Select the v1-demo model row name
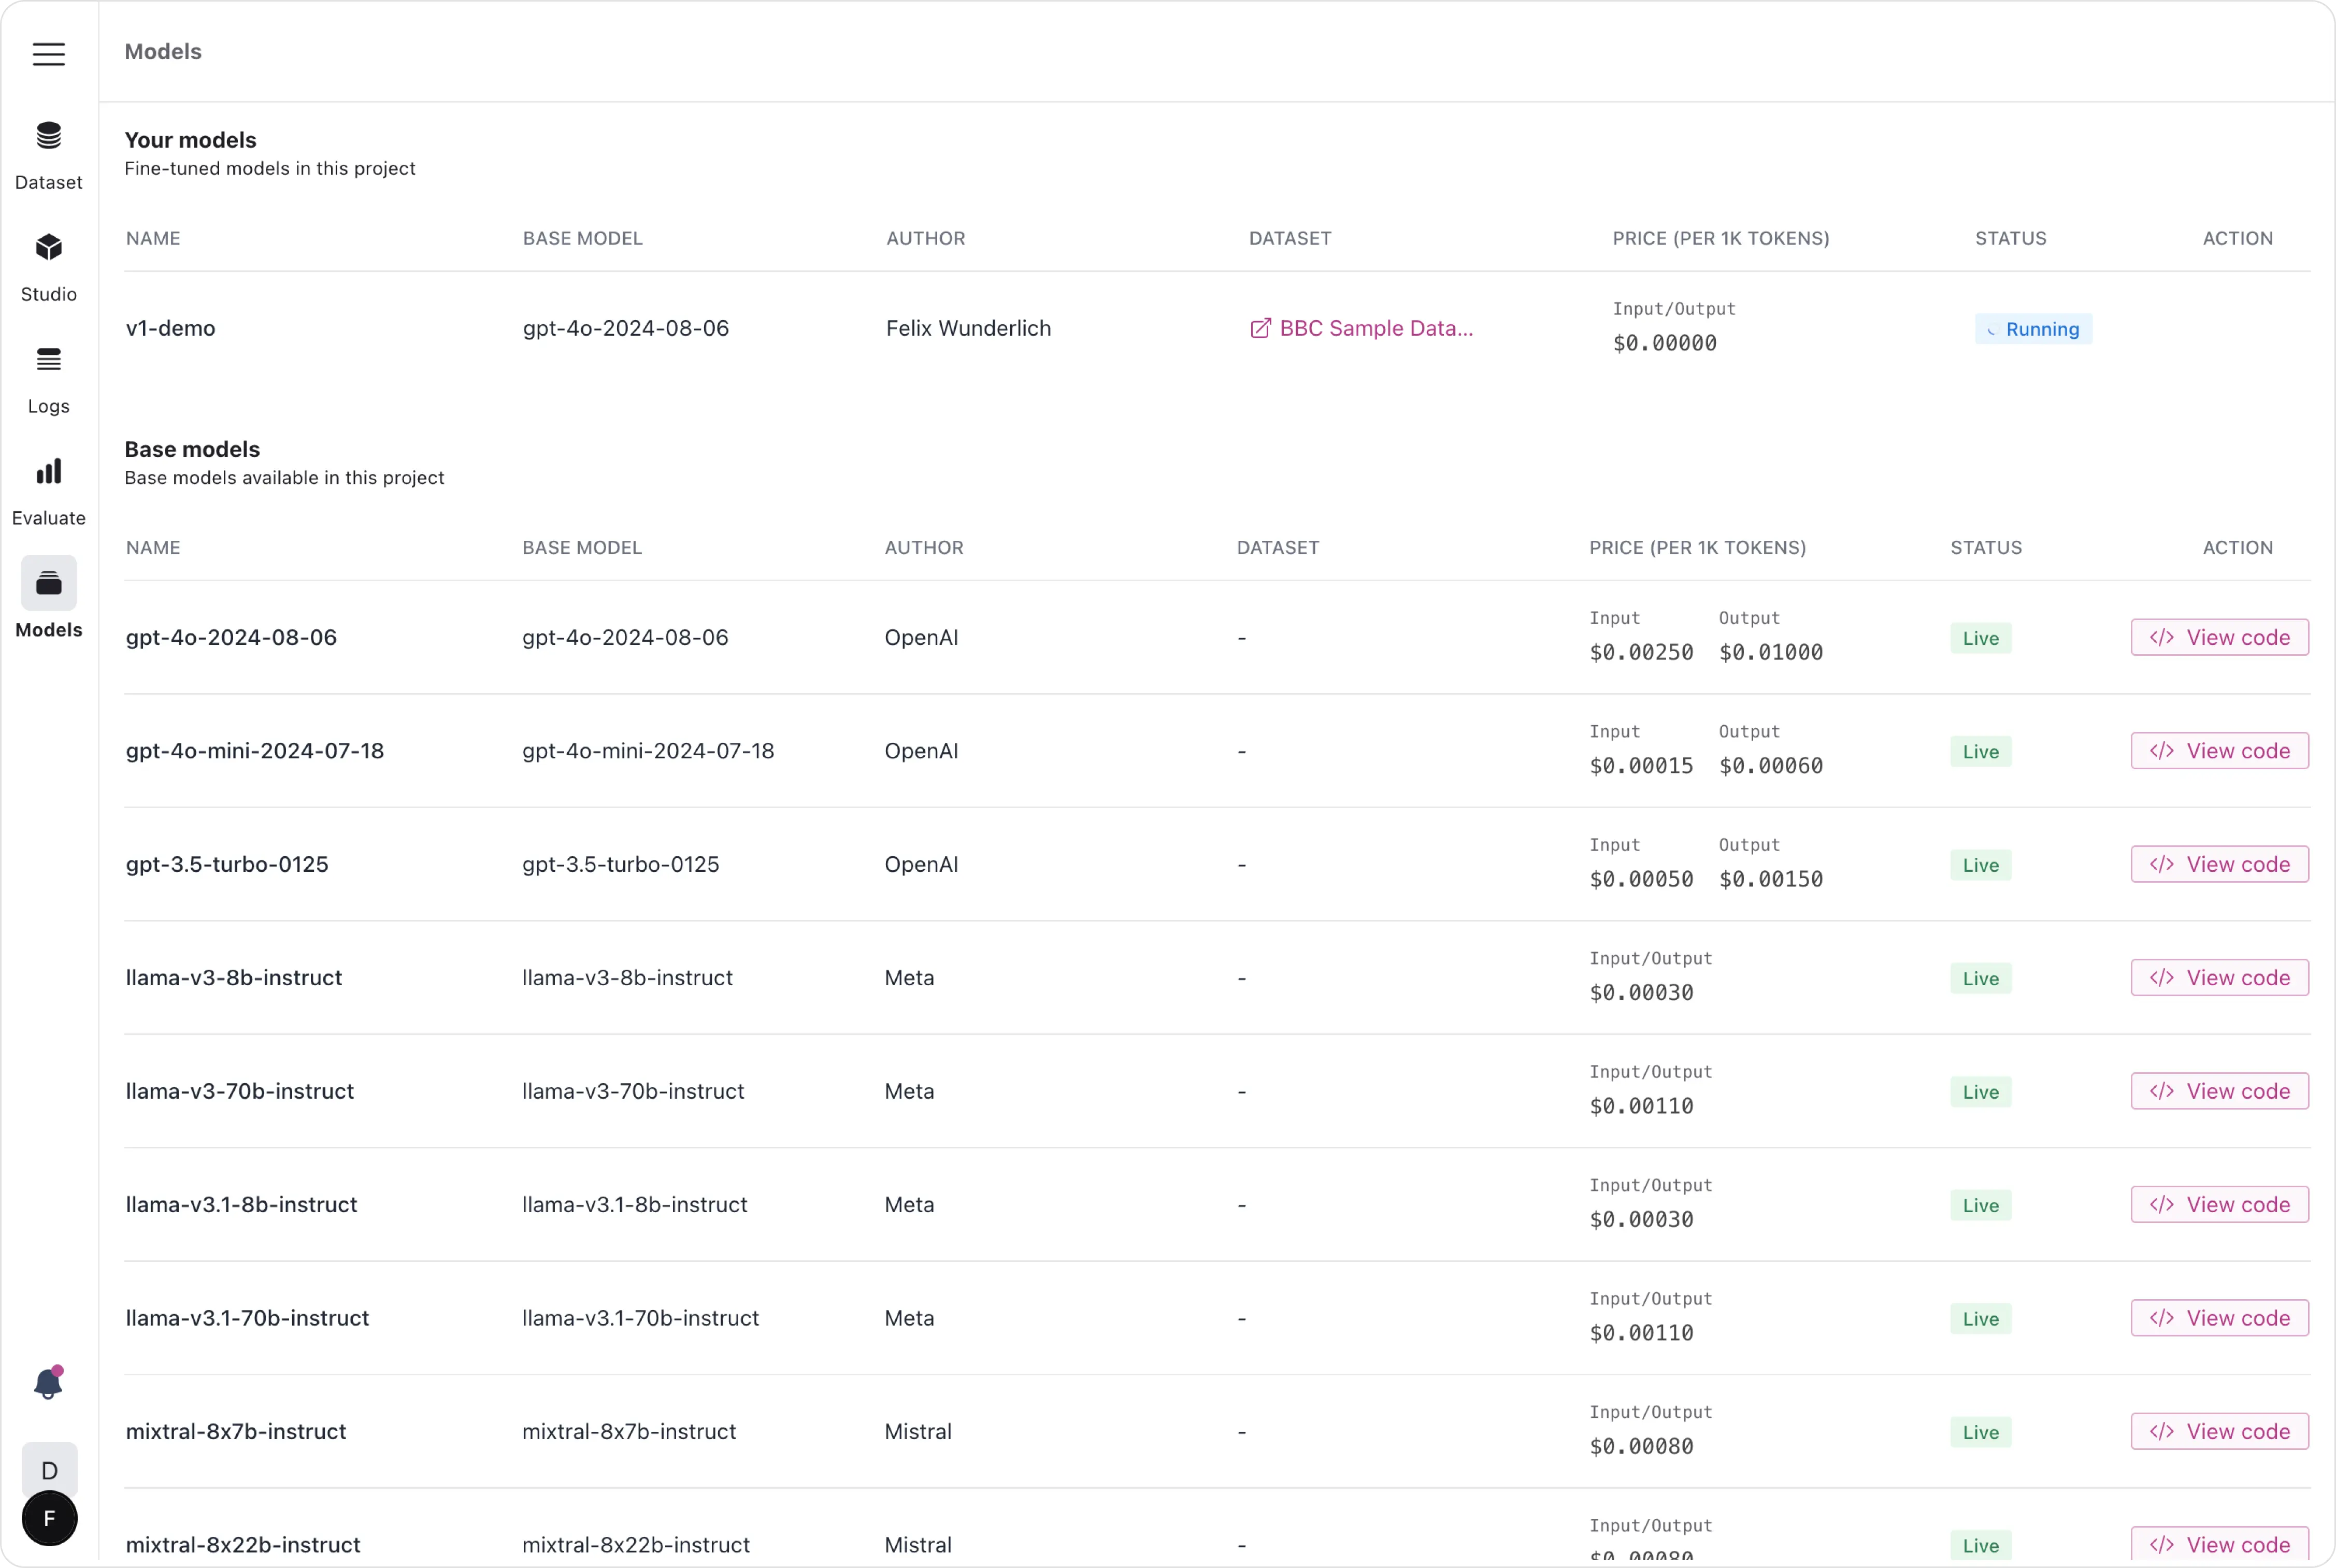The height and width of the screenshot is (1568, 2336). [171, 329]
